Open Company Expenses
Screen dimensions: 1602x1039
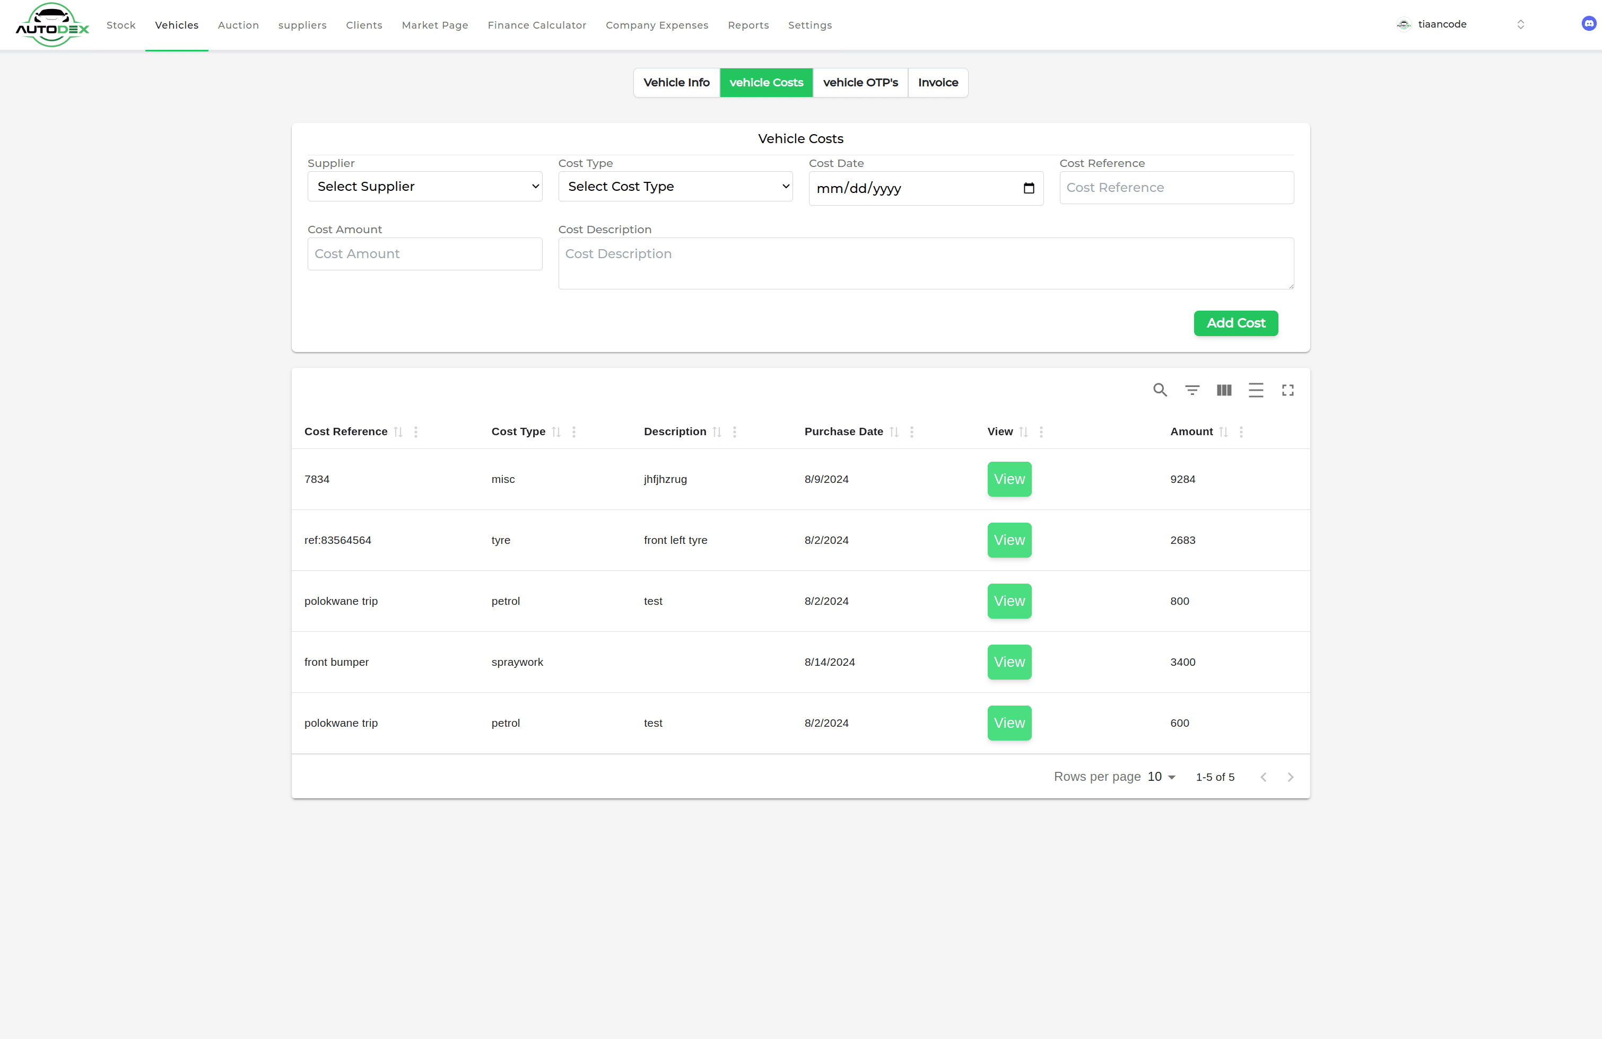pyautogui.click(x=657, y=25)
